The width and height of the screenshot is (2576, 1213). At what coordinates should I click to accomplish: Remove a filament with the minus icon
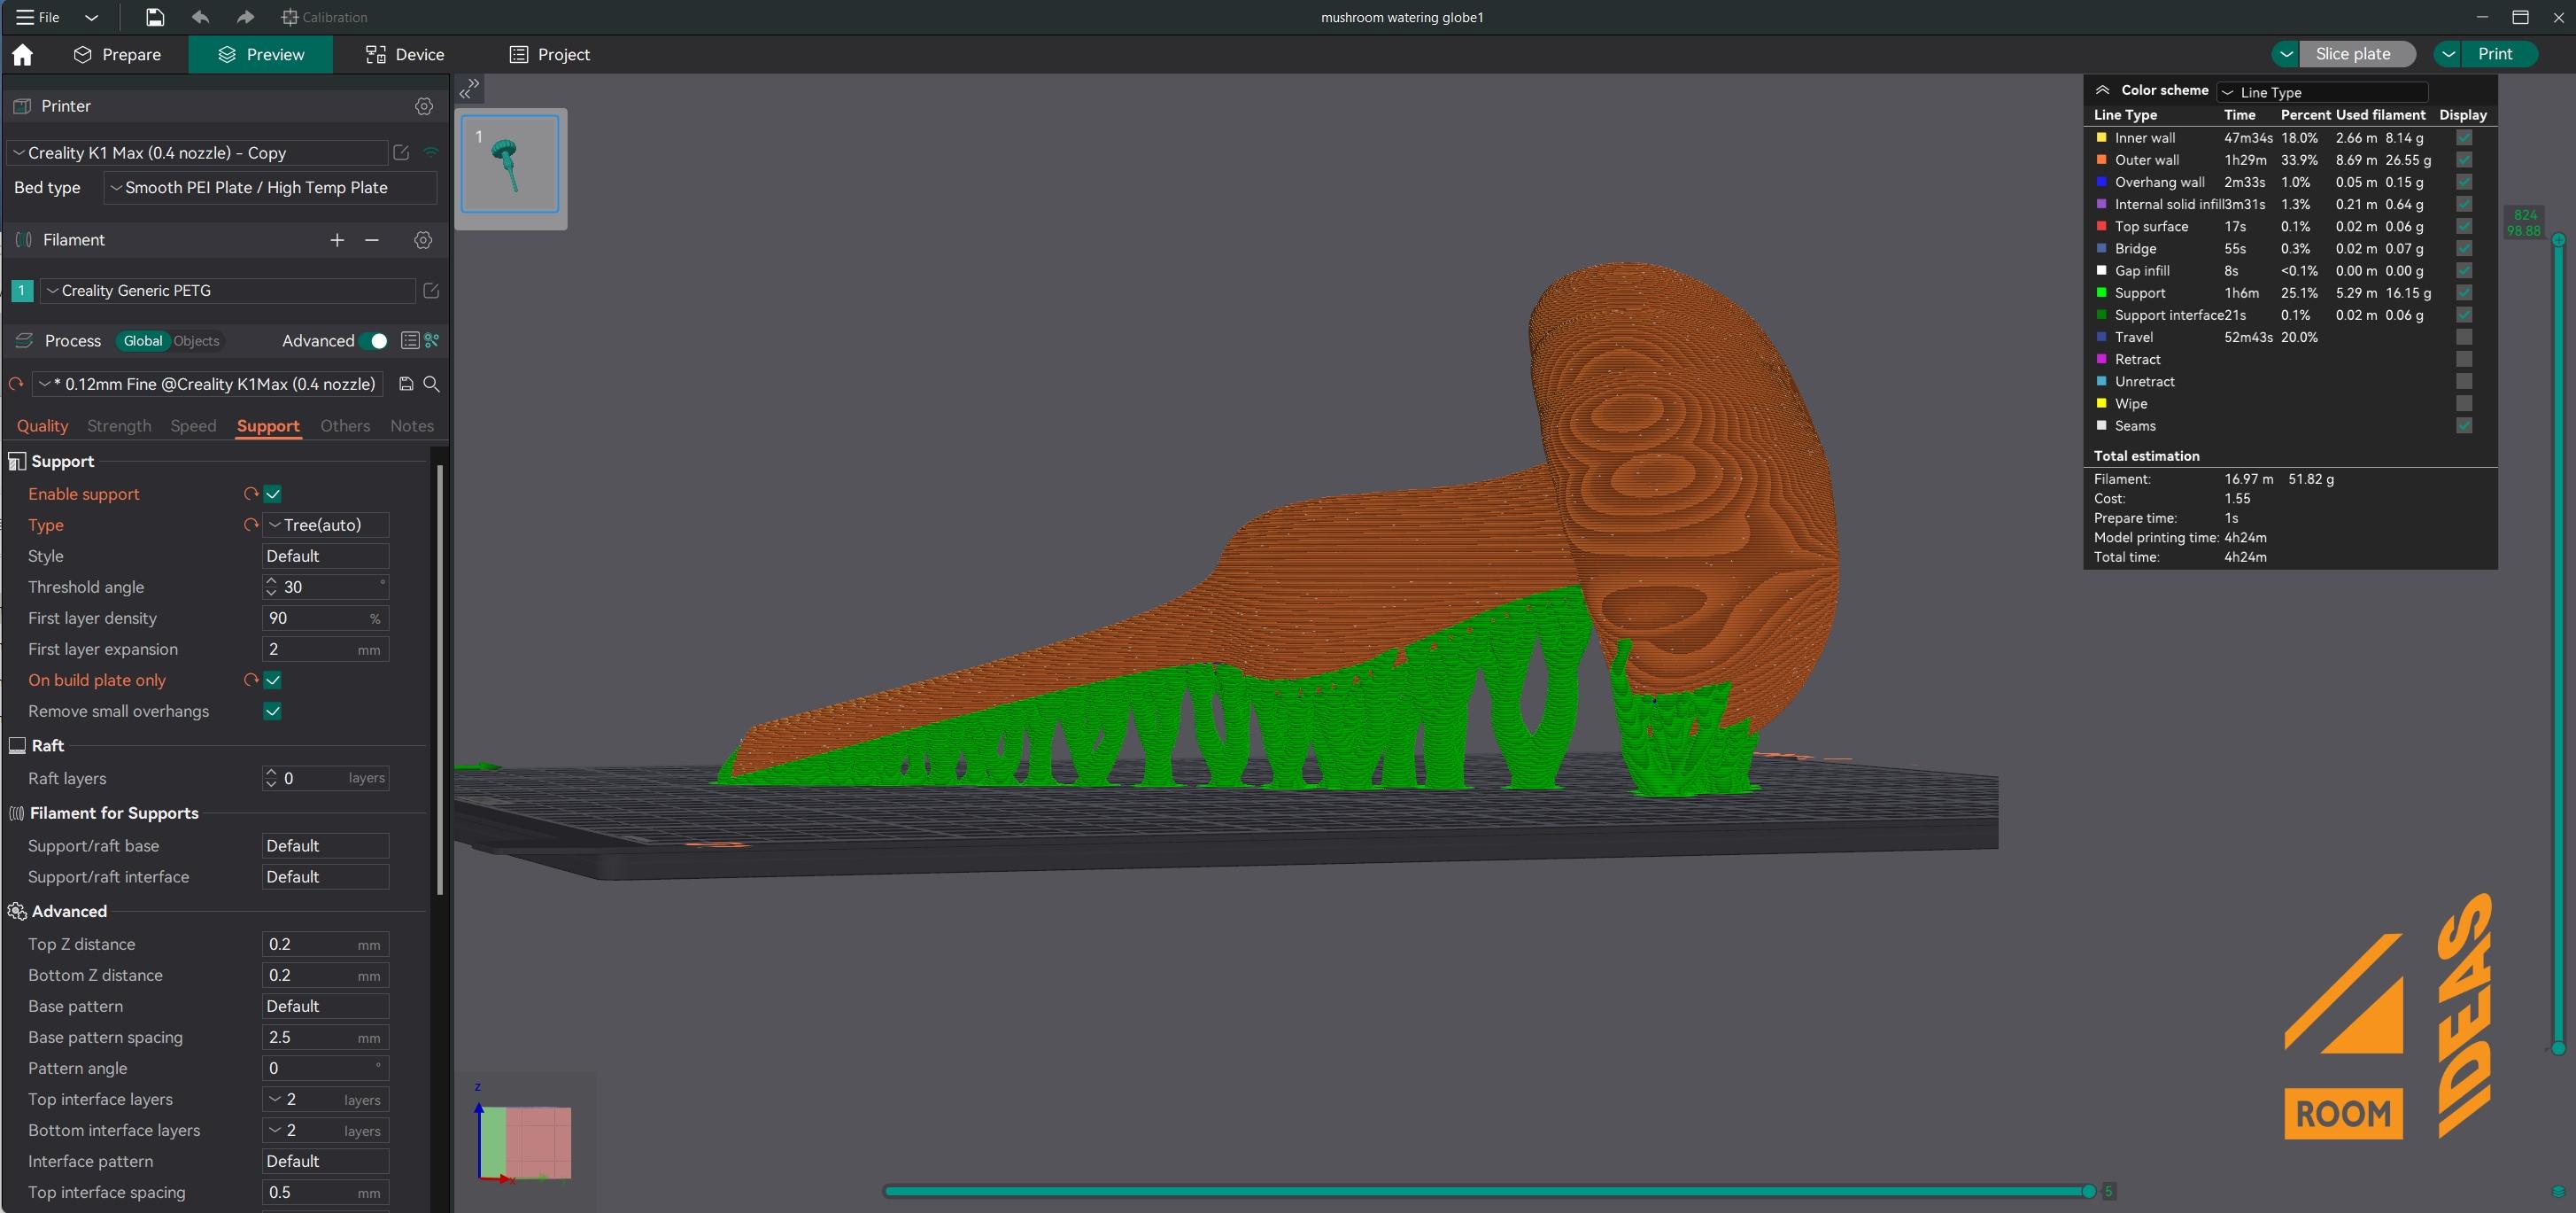[x=372, y=240]
